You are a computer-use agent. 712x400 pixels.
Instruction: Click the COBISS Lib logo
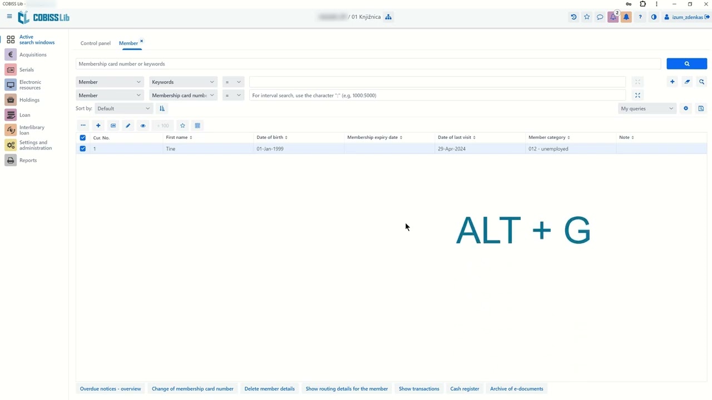pyautogui.click(x=43, y=17)
